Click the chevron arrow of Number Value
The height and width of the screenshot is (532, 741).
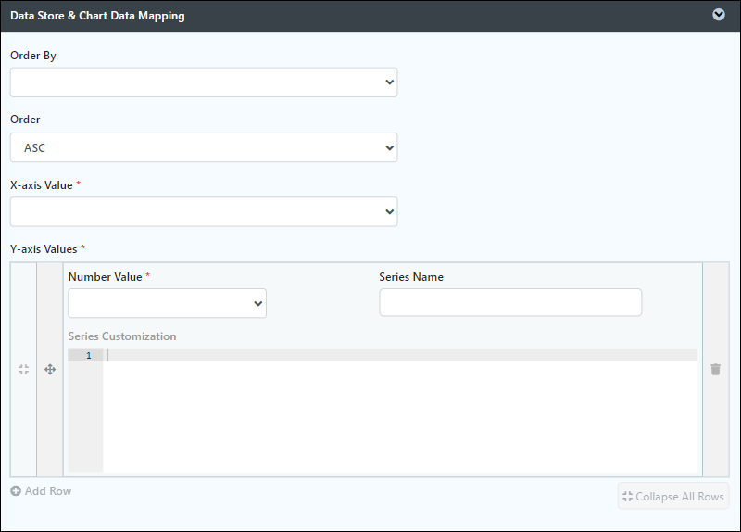pyautogui.click(x=258, y=304)
